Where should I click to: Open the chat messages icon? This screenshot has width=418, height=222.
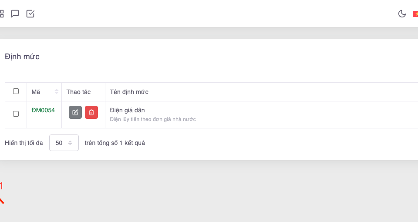pos(15,13)
